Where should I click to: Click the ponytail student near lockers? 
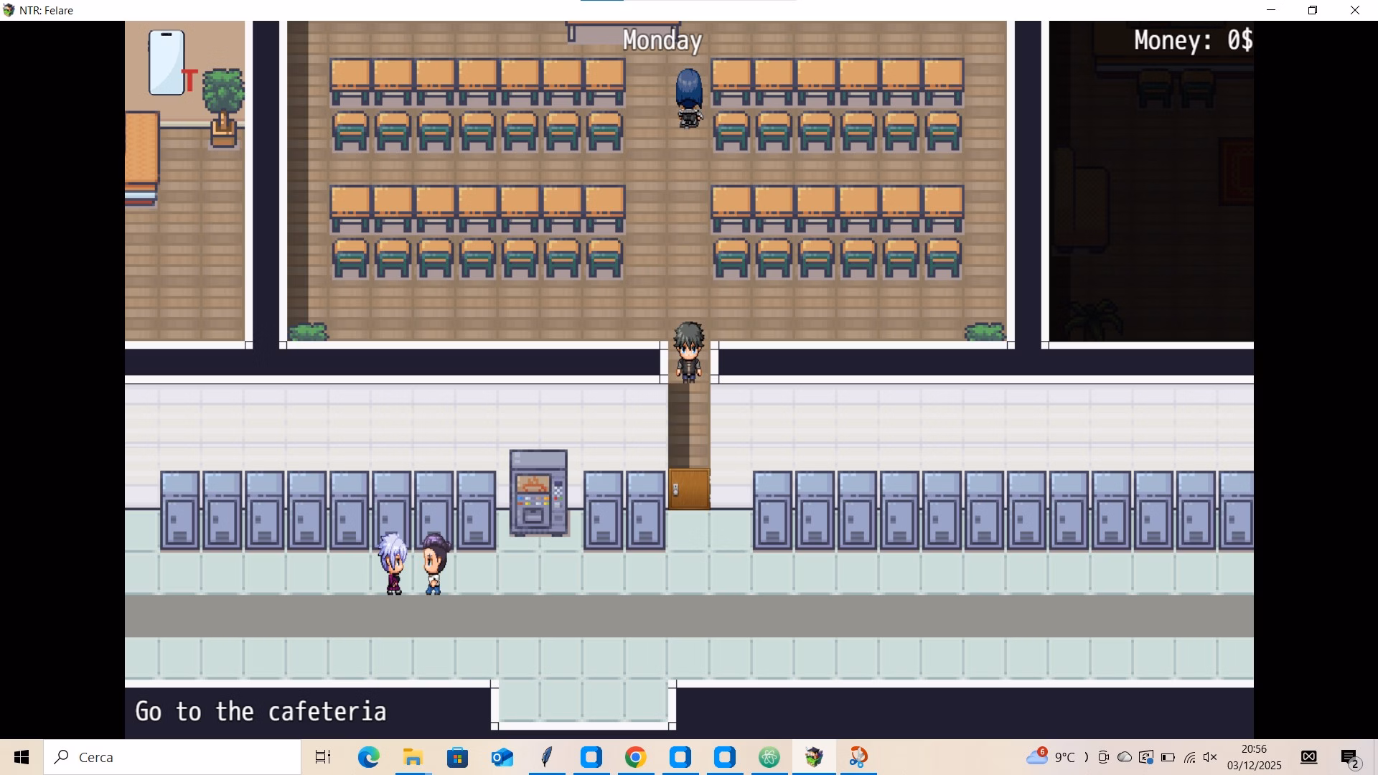coord(433,564)
